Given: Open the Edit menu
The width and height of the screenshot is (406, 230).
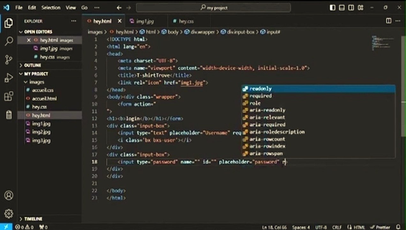Looking at the screenshot, I should pos(32,8).
